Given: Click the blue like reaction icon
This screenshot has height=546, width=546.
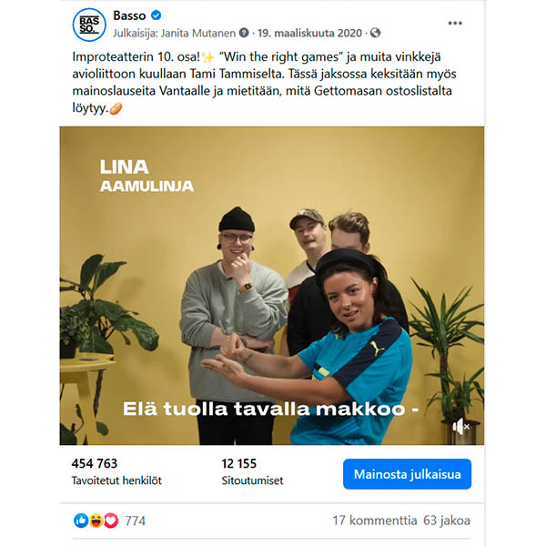Looking at the screenshot, I should 80,521.
